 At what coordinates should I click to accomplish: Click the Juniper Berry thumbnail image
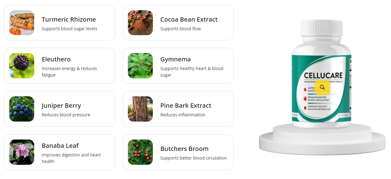coord(22,109)
